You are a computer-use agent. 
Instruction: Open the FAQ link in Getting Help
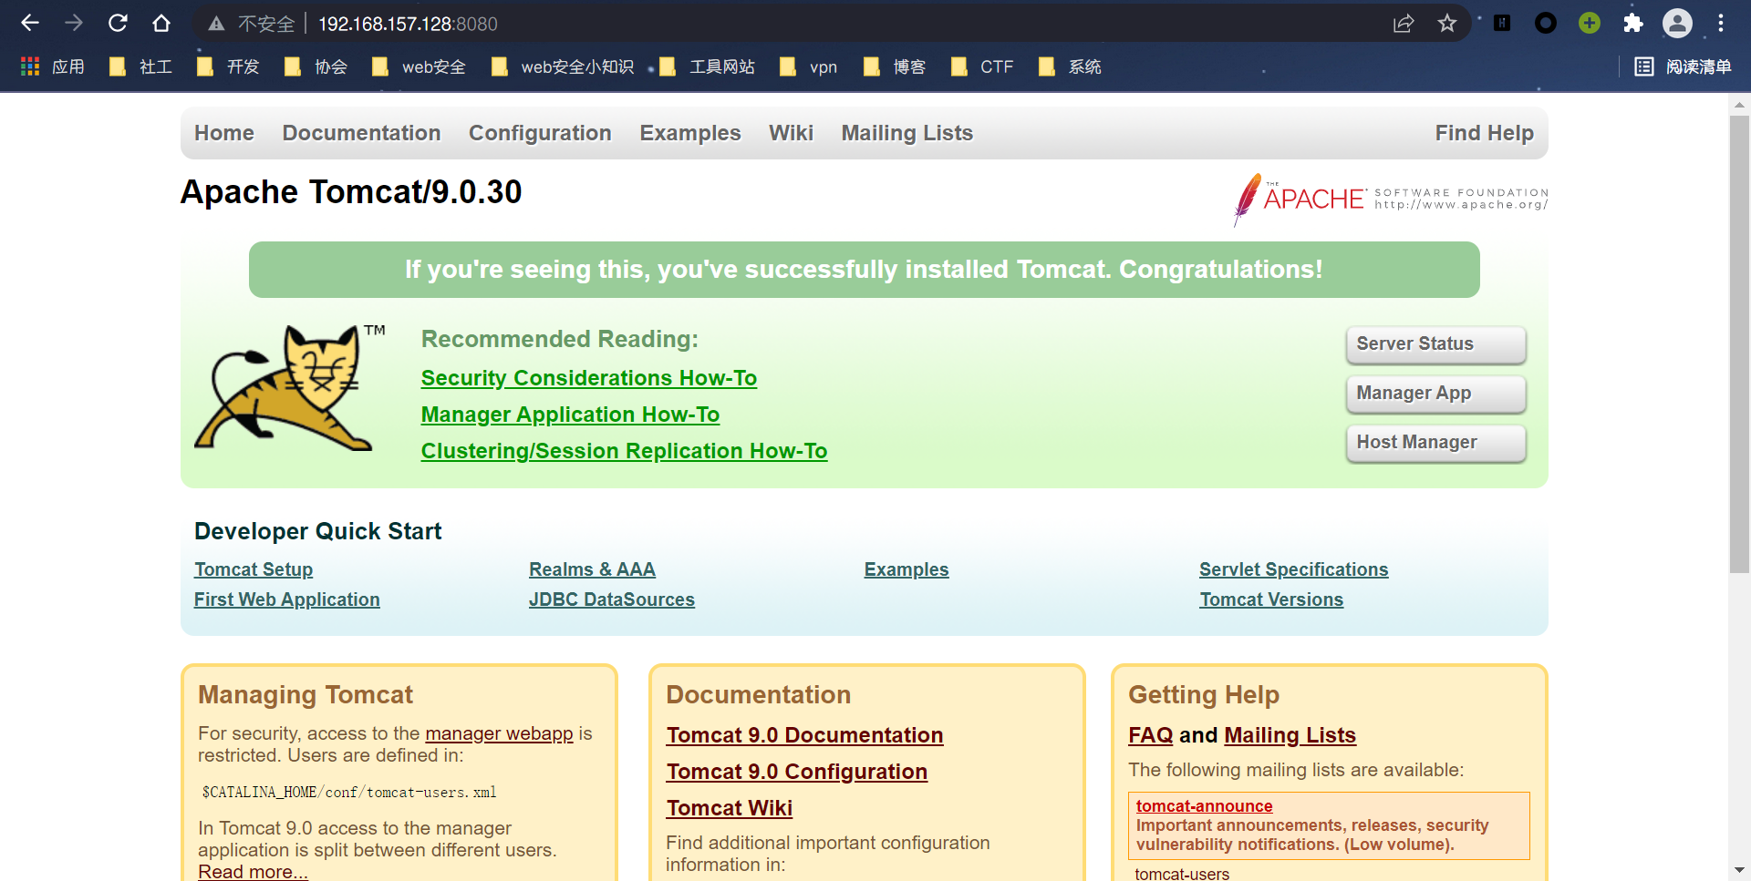click(x=1151, y=735)
